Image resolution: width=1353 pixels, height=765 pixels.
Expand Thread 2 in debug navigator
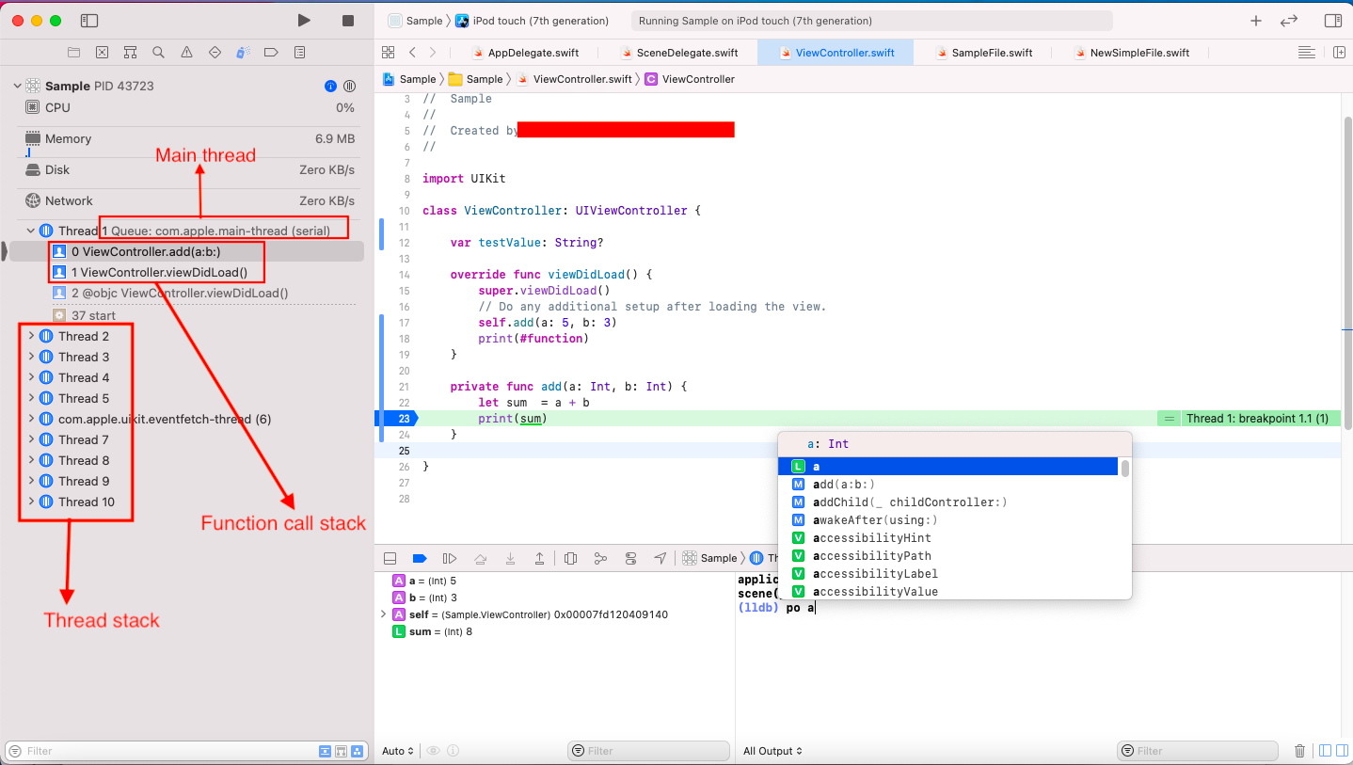(x=31, y=336)
